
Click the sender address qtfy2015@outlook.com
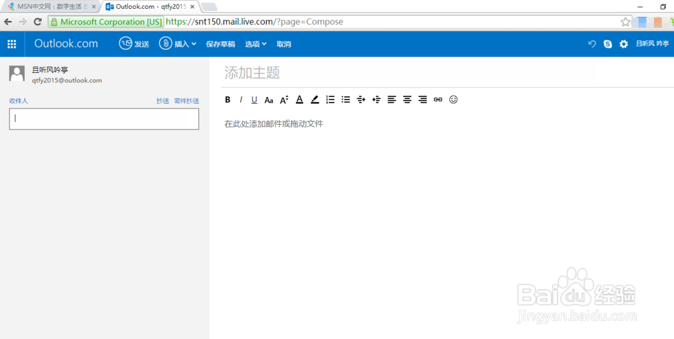point(67,80)
